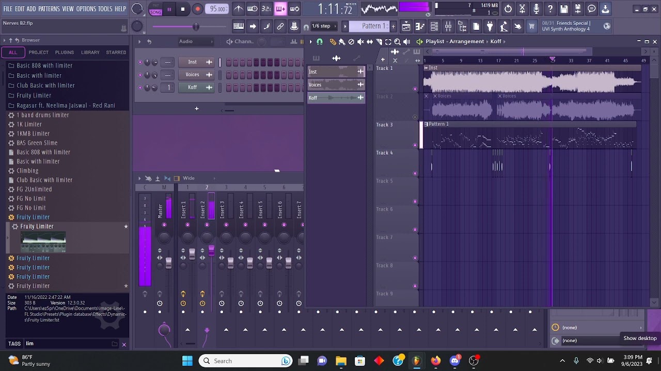Toggle mute LED for Koff channel
Viewport: 661px width, 371px height.
point(139,88)
